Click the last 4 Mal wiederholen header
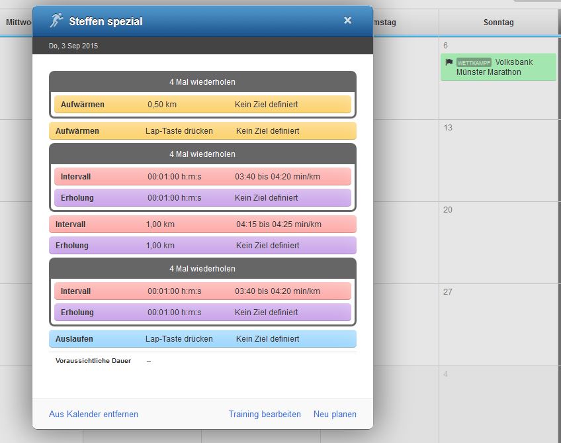Image resolution: width=561 pixels, height=443 pixels. pyautogui.click(x=202, y=269)
